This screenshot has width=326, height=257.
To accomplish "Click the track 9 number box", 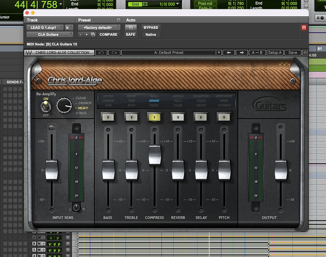I will coord(34,244).
